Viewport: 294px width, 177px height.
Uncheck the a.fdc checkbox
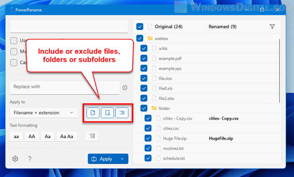tap(144, 48)
